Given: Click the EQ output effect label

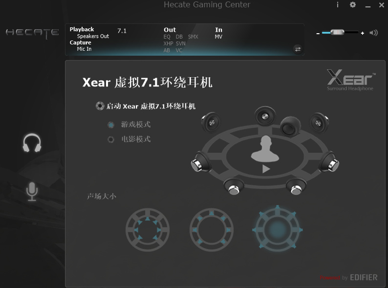Looking at the screenshot, I should [x=167, y=37].
